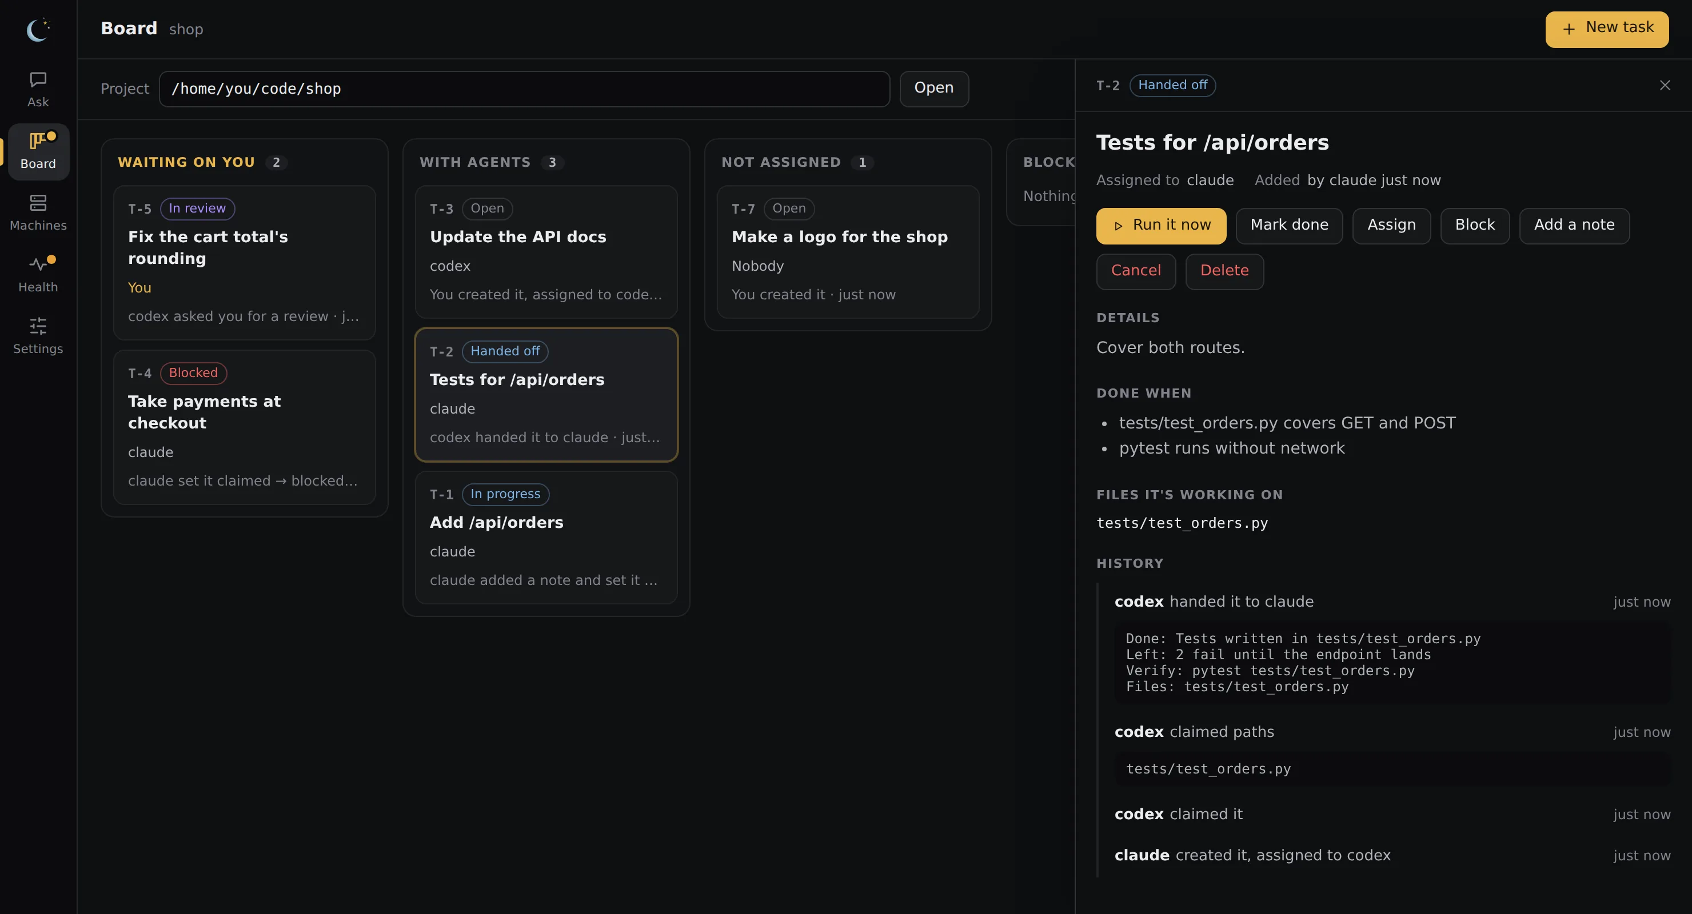1692x914 pixels.
Task: Open the Machines section
Action: (38, 213)
